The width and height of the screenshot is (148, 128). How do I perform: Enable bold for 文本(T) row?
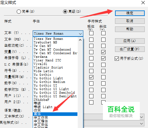click(x=91, y=33)
